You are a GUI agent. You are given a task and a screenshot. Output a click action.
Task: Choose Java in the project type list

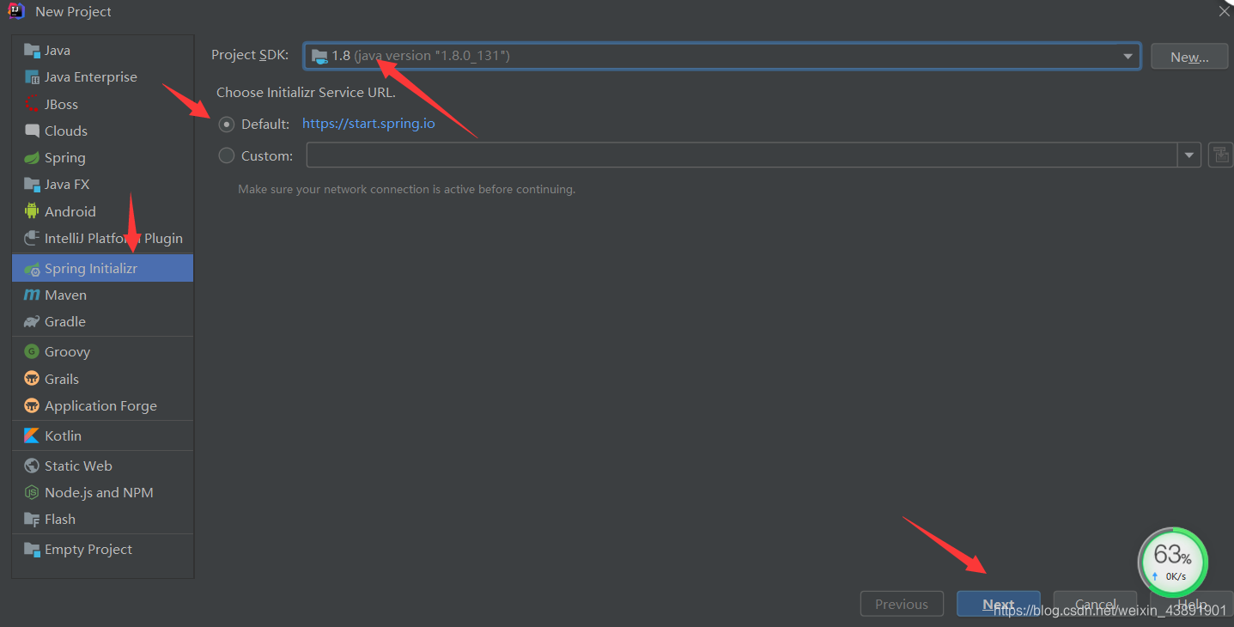tap(103, 51)
